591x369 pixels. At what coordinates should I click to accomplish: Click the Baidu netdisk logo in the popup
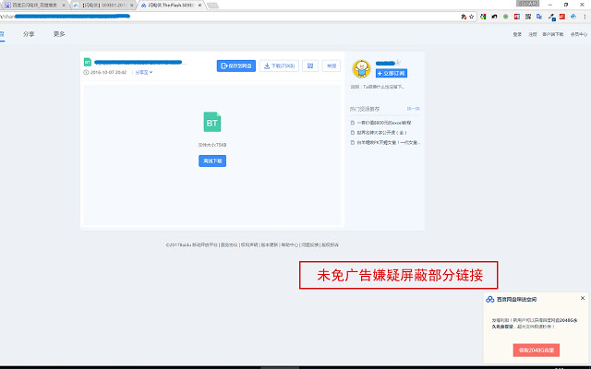click(490, 299)
